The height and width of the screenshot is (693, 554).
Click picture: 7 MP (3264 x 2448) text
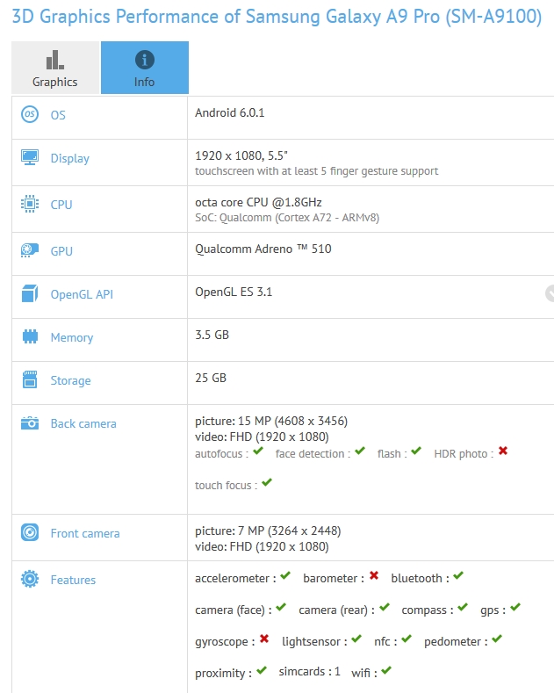[x=268, y=531]
